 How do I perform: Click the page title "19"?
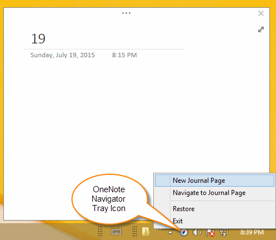coord(38,39)
